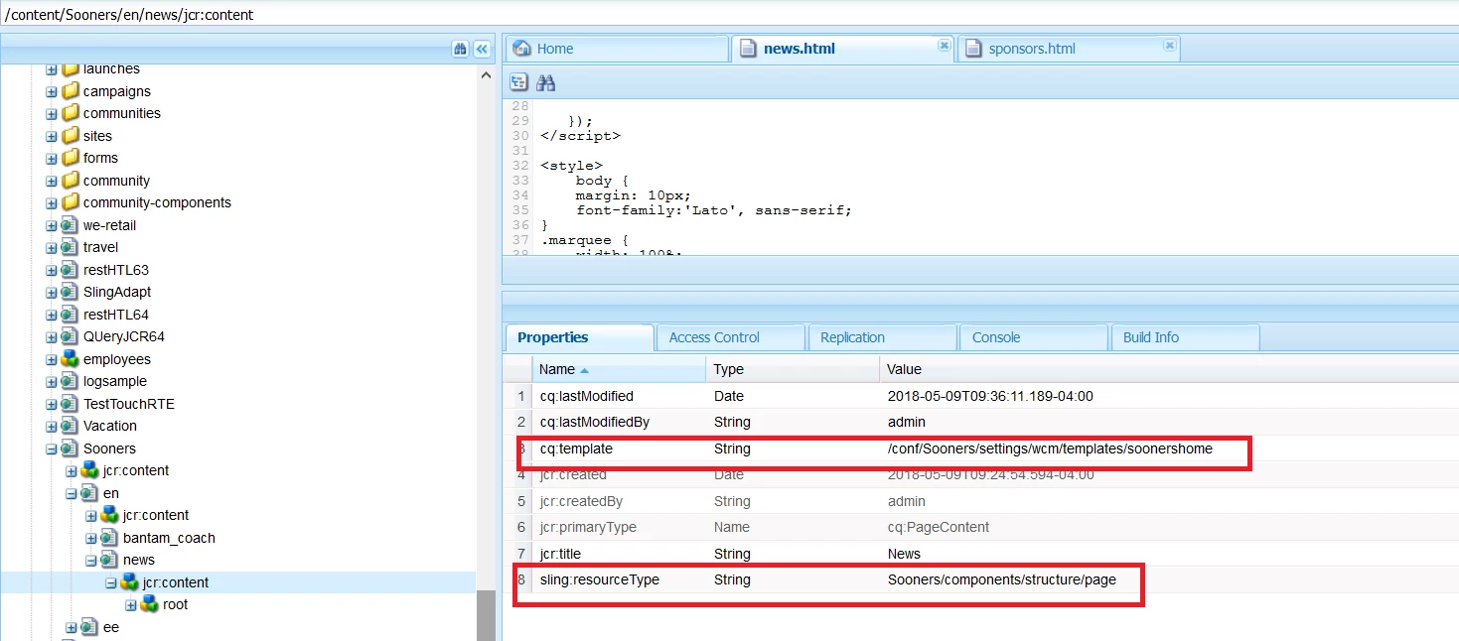Open the Build Info tab
Viewport: 1459px width, 641px height.
tap(1186, 337)
